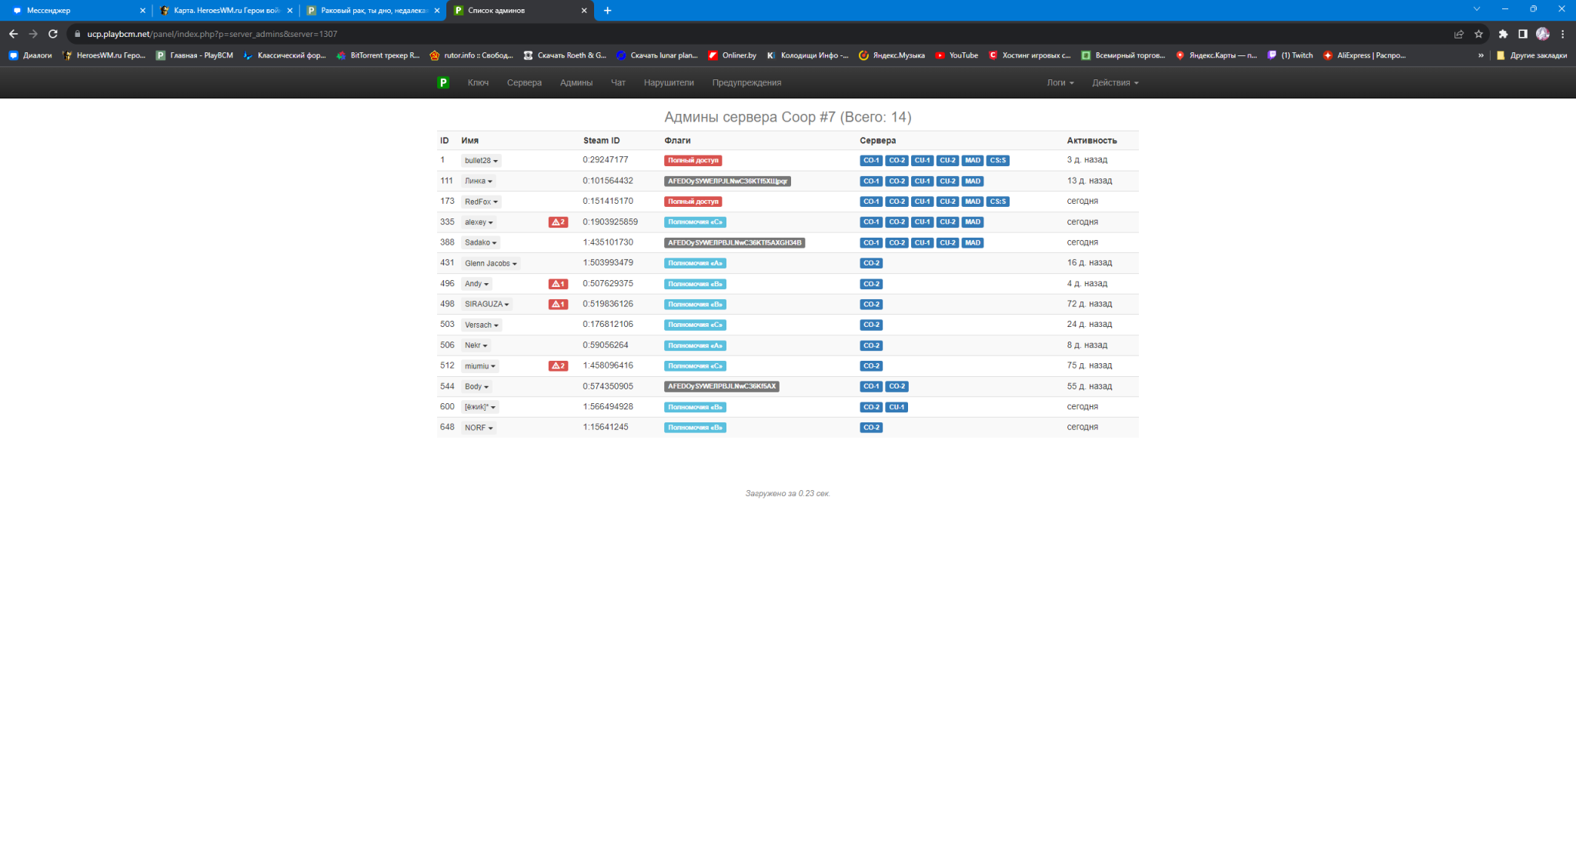Click the Активность column header
This screenshot has height=857, width=1576.
1091,141
